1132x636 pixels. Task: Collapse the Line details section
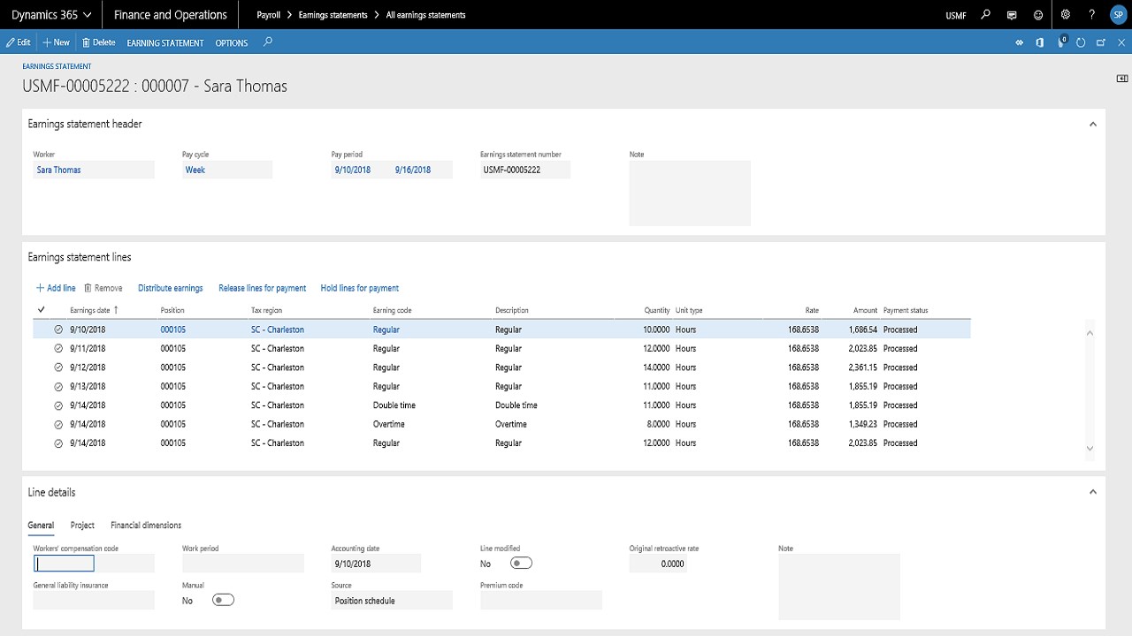point(1093,492)
